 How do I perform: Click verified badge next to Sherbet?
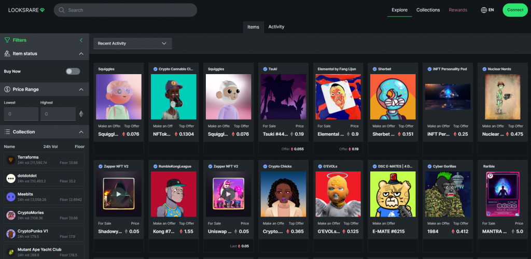tap(375, 69)
